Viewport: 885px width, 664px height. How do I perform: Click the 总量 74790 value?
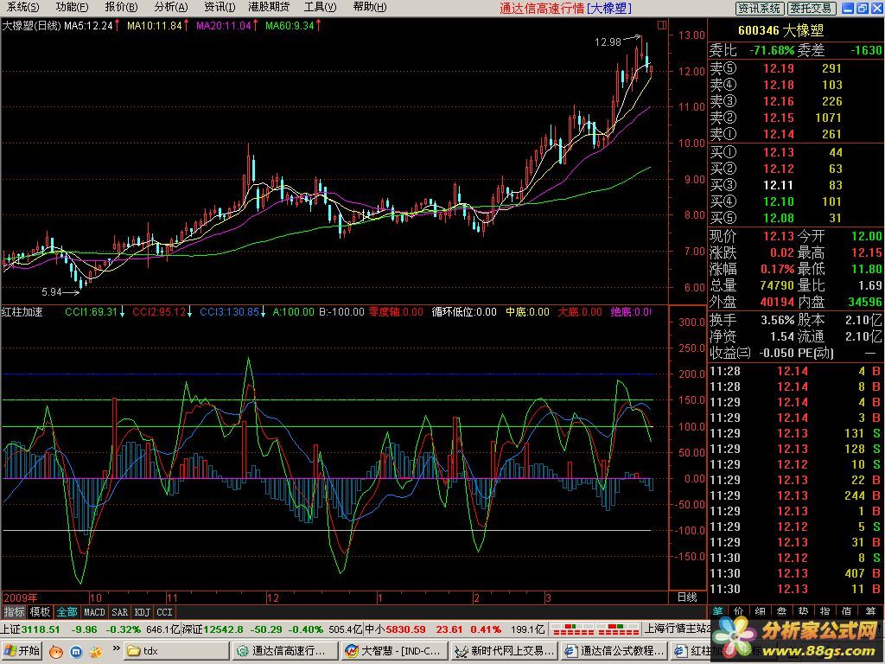click(777, 285)
